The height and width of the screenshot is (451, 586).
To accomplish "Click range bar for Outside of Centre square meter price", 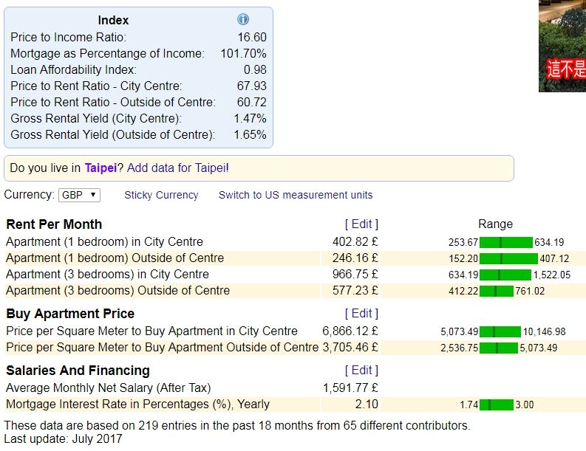I will pyautogui.click(x=499, y=348).
